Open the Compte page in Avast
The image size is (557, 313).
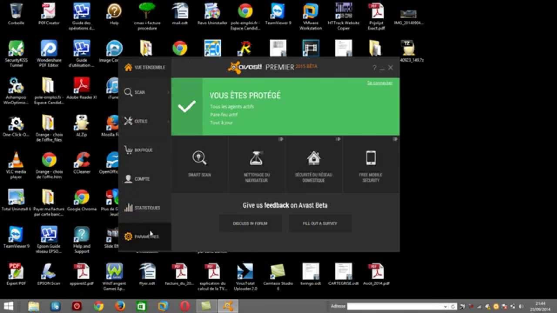(145, 179)
